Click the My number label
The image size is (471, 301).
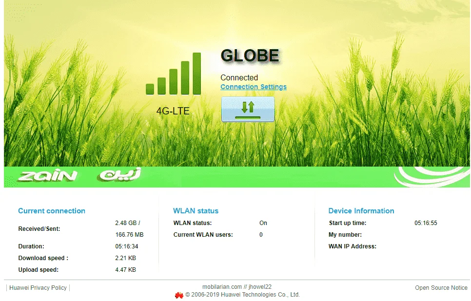(345, 235)
